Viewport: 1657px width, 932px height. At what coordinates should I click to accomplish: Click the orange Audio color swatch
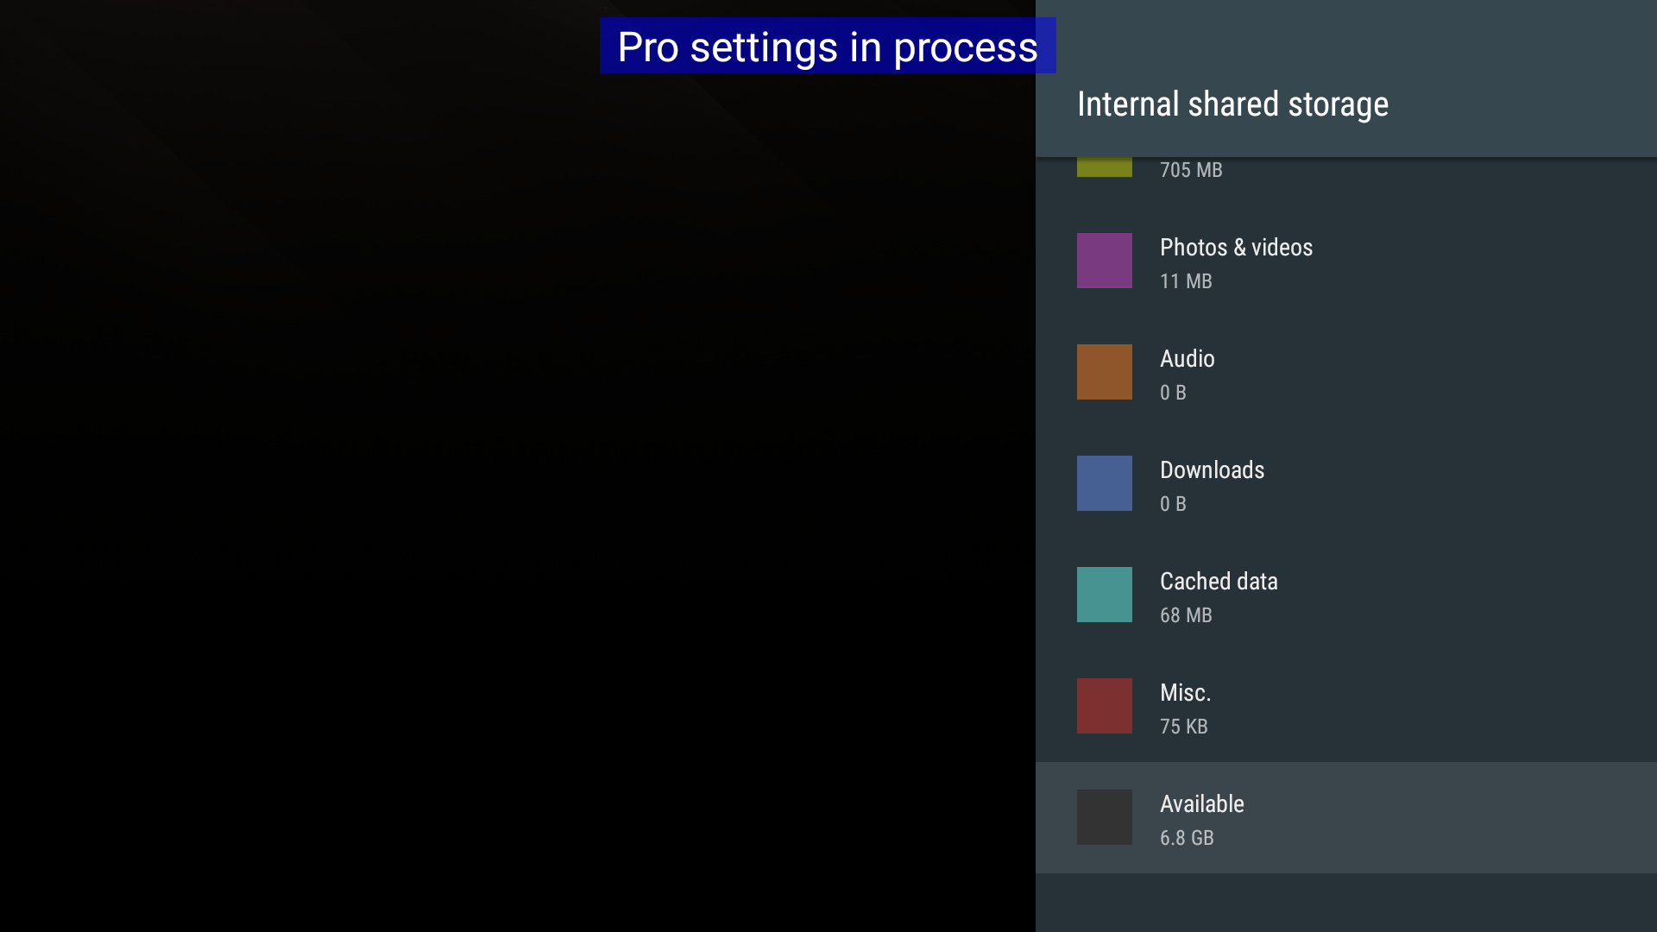click(1104, 372)
